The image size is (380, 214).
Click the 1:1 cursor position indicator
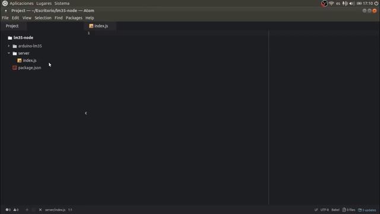pos(70,210)
